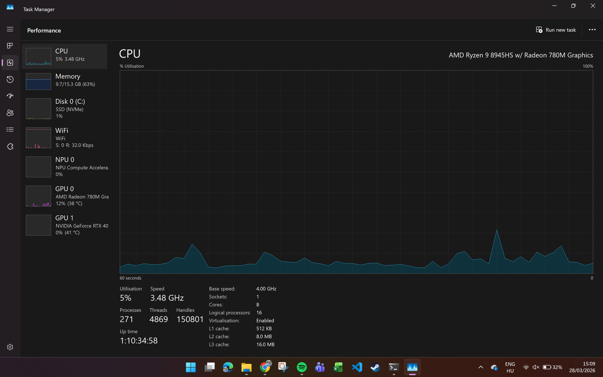Click the CPU utilisation graph
603x377 pixels.
tap(356, 172)
